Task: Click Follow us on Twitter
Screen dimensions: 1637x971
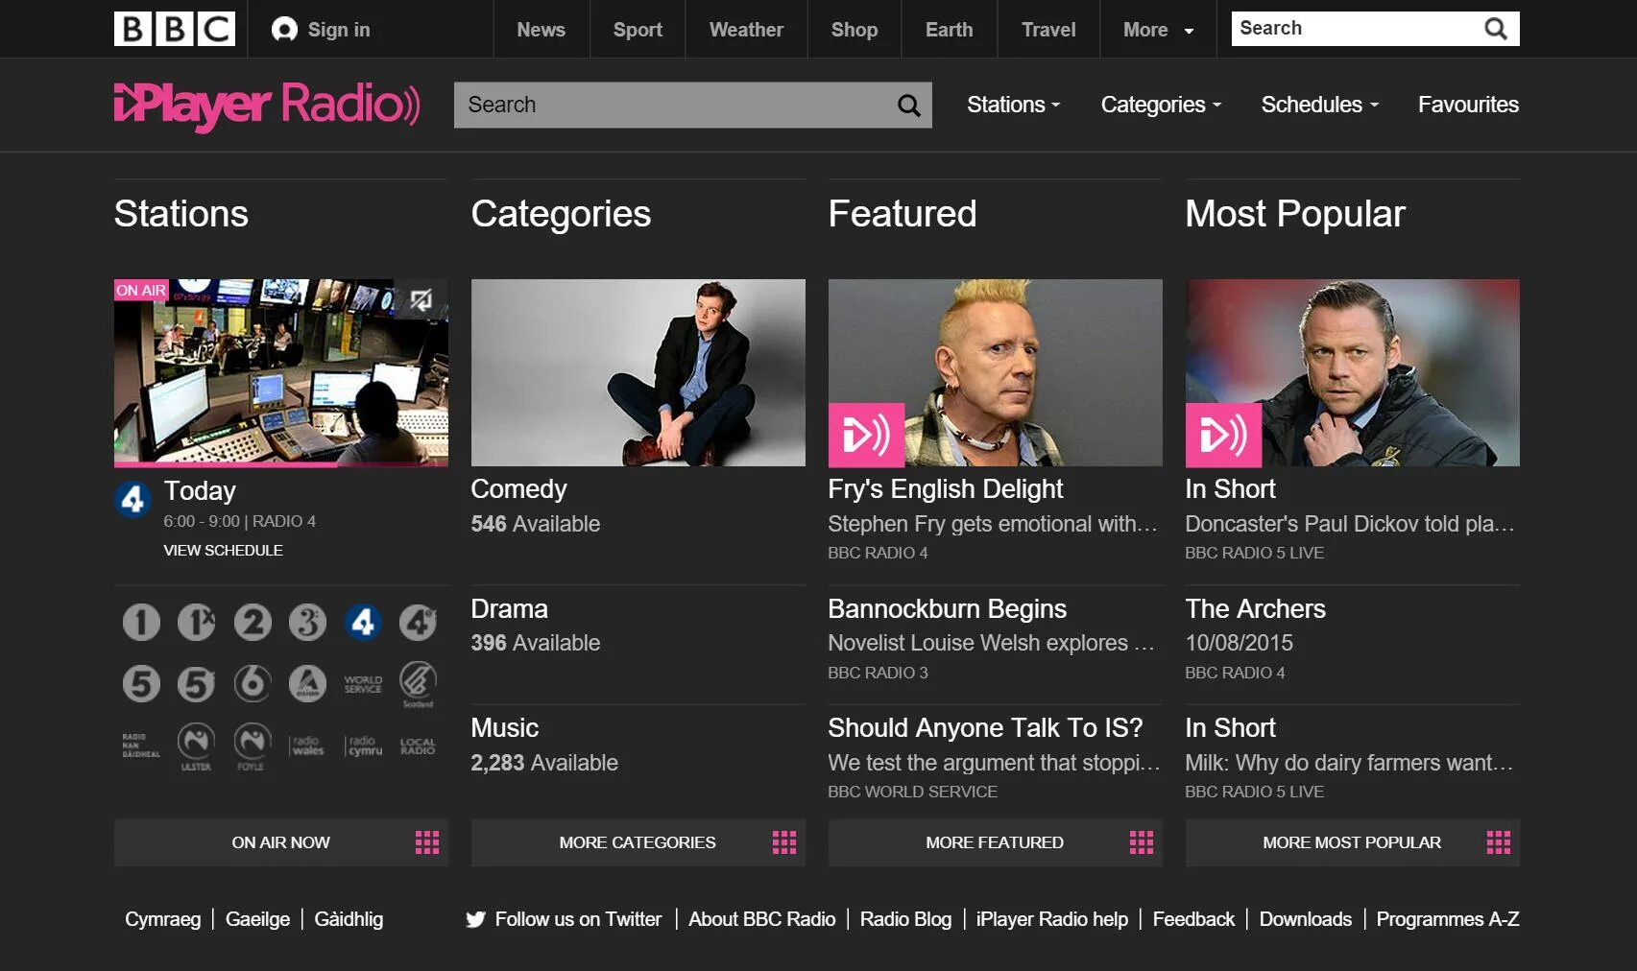Action: pos(564,919)
